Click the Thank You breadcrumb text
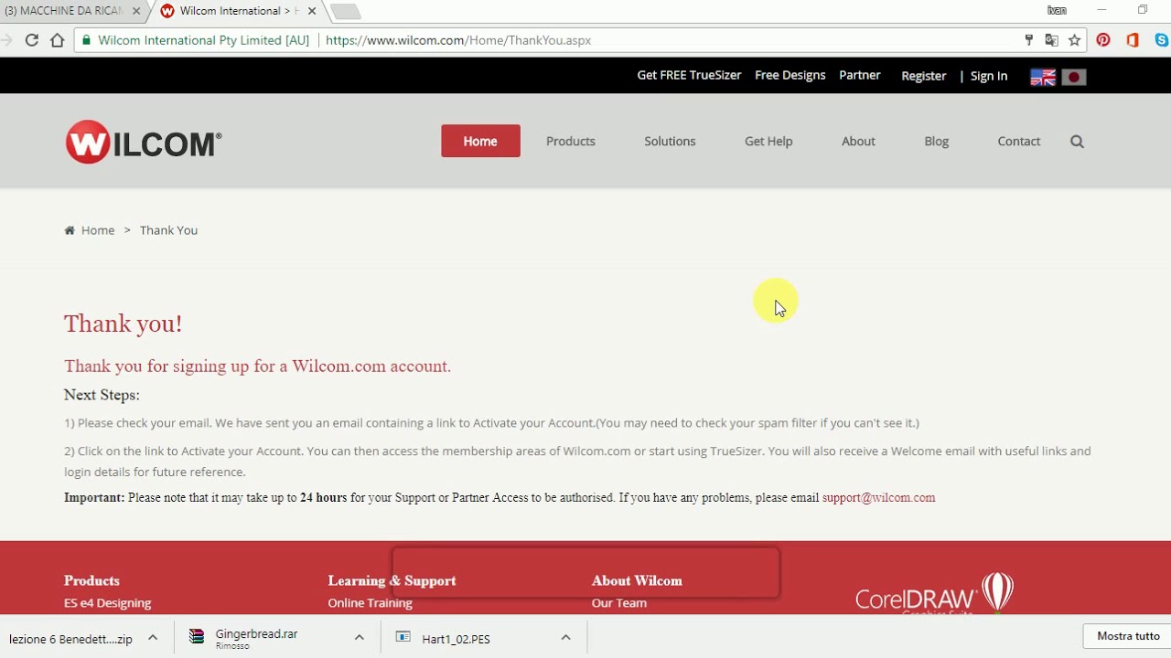Viewport: 1171px width, 658px height. (168, 230)
